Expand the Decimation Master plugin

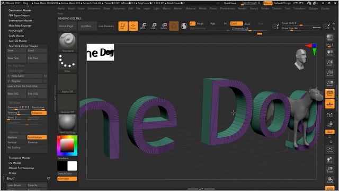tap(20, 10)
